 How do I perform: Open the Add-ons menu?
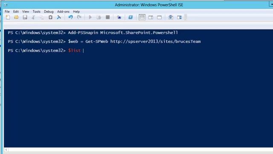pyautogui.click(x=63, y=12)
